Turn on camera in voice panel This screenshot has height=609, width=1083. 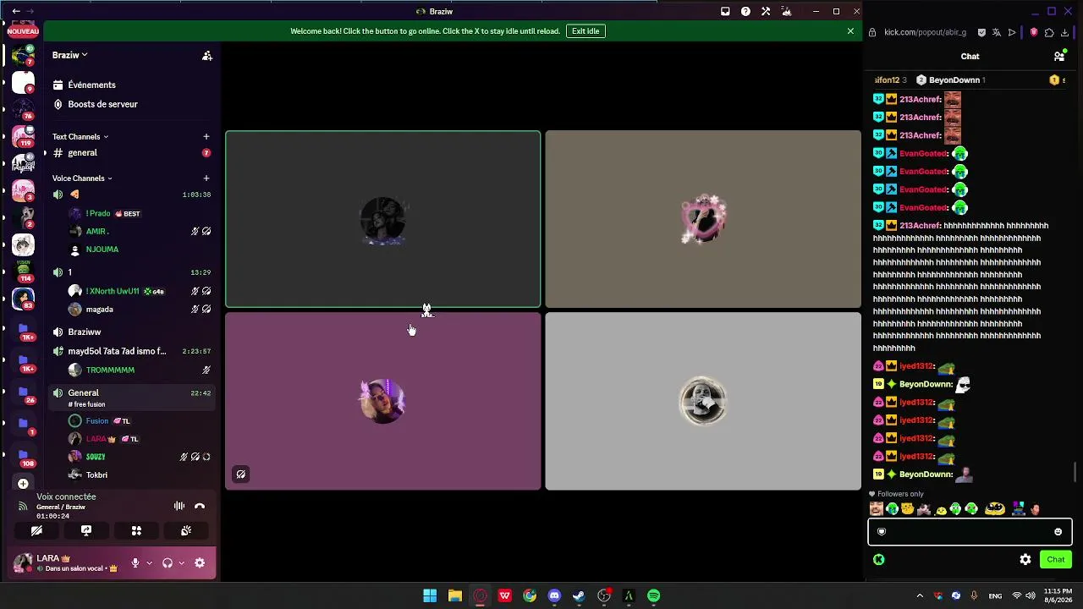pos(36,530)
